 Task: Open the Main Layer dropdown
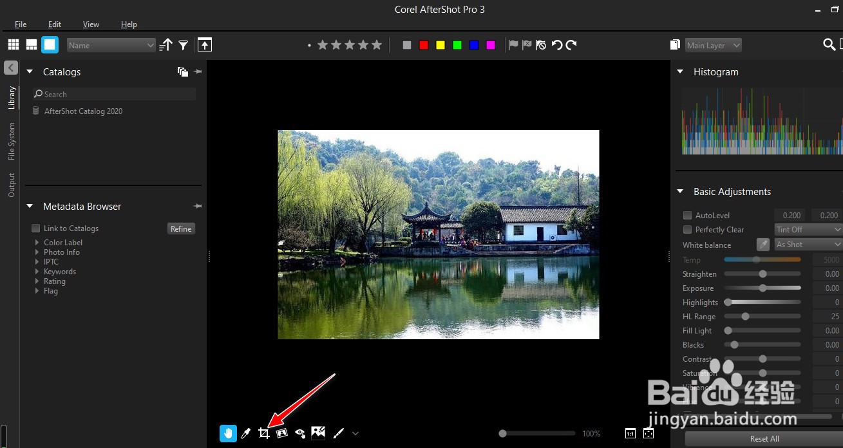pyautogui.click(x=712, y=45)
